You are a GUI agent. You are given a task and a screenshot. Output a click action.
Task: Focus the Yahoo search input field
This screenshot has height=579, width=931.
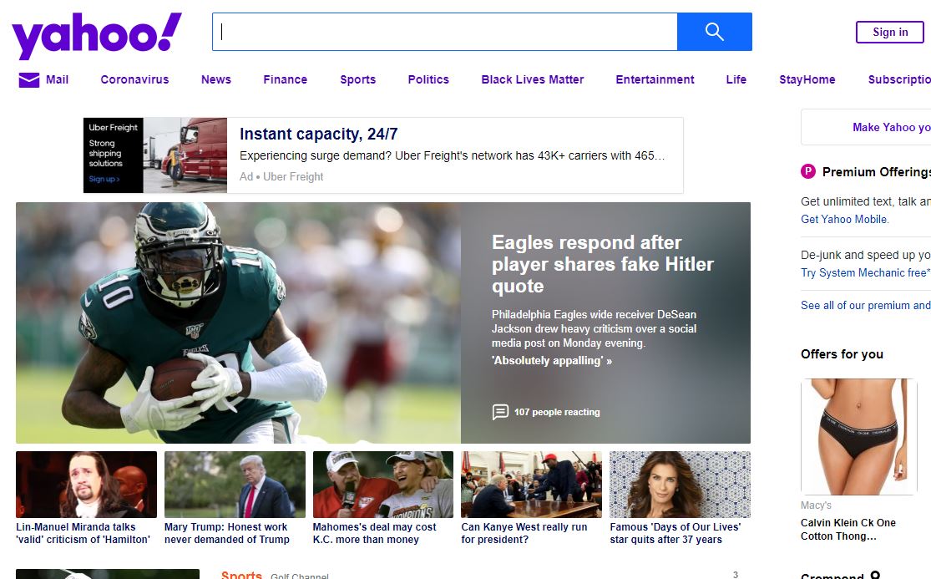tap(445, 32)
